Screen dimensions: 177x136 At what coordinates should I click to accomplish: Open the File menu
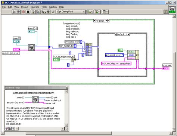point(4,7)
